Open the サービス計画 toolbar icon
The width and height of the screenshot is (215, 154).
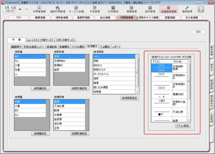click(x=76, y=9)
